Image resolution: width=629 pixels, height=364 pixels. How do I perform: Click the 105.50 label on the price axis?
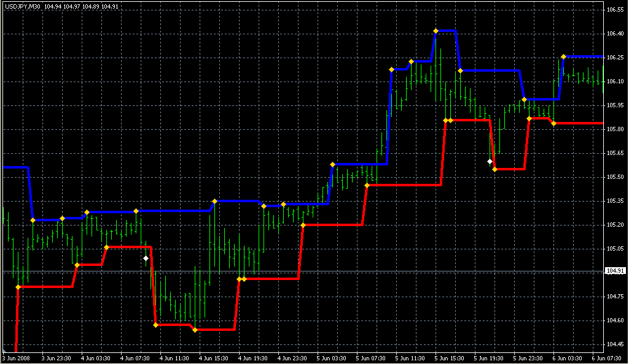tap(615, 177)
